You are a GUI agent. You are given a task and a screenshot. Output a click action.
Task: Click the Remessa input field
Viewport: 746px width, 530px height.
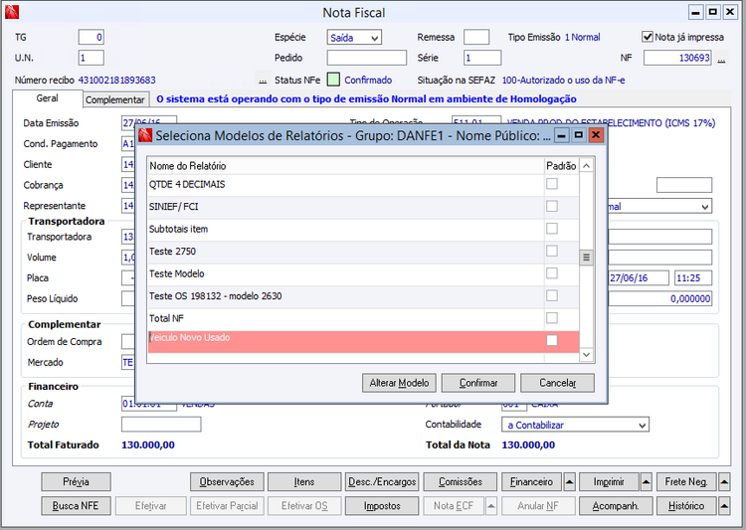[x=476, y=37]
